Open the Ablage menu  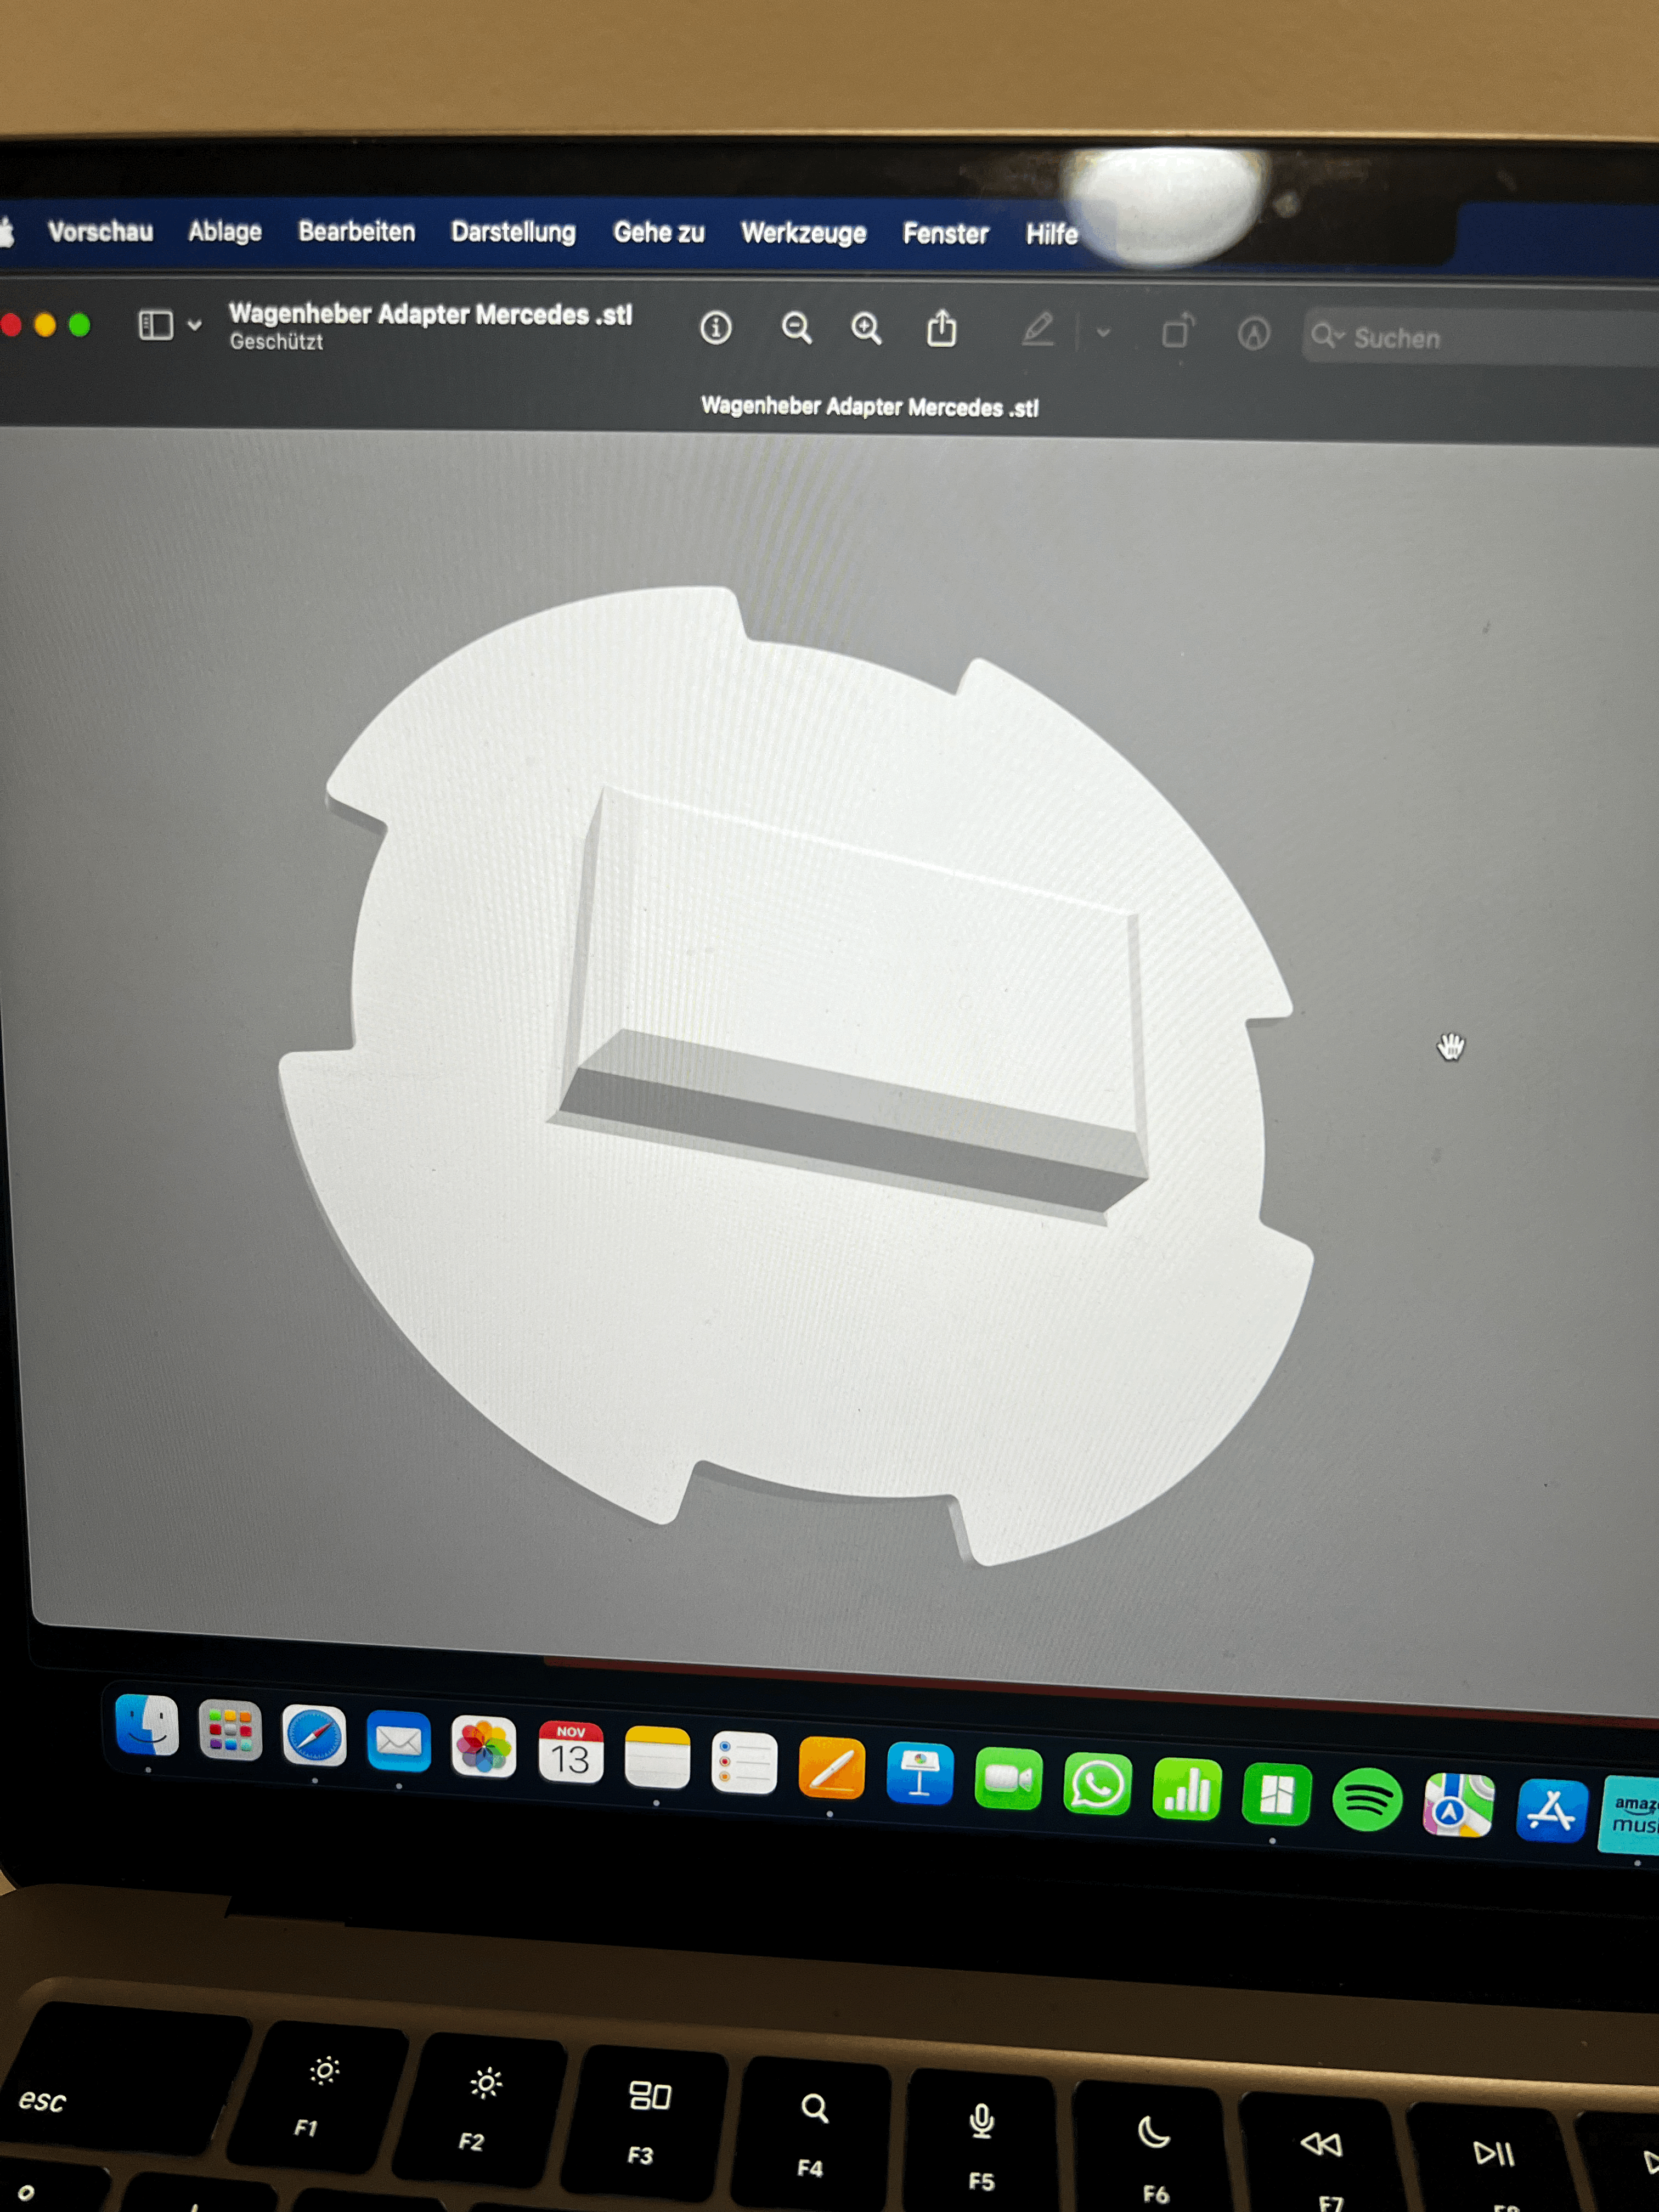[x=225, y=231]
